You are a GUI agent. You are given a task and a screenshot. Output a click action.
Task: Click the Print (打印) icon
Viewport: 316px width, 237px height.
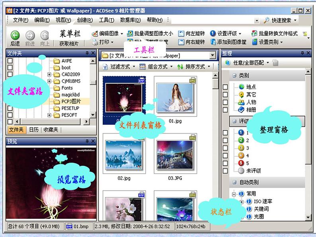[95, 42]
